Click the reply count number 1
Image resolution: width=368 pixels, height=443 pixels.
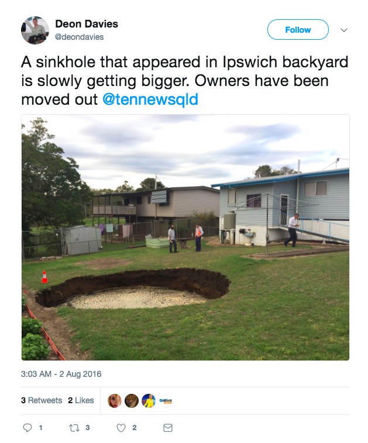coord(41,428)
